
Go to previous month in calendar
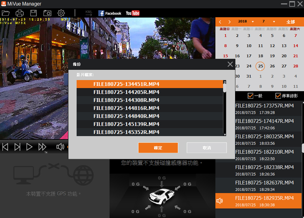pyautogui.click(x=220, y=22)
